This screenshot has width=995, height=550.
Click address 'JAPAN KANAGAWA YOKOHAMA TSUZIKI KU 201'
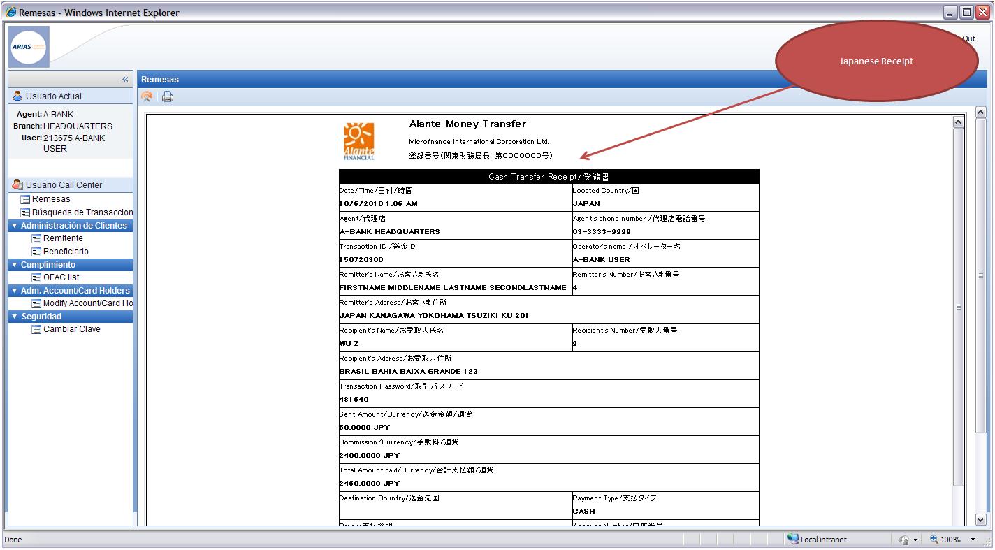434,316
